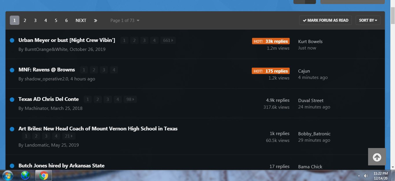Screen dimensions: 395x181
Task: Click the HOT! 33k replies badge
Action: click(271, 41)
